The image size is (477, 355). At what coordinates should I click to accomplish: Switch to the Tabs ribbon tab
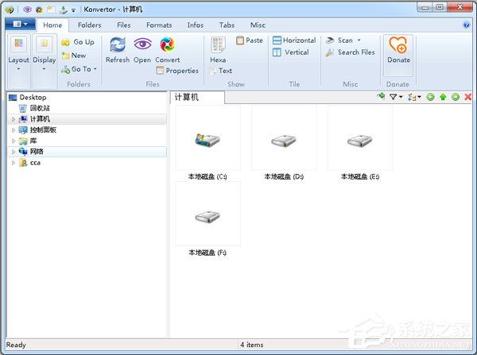tap(227, 25)
